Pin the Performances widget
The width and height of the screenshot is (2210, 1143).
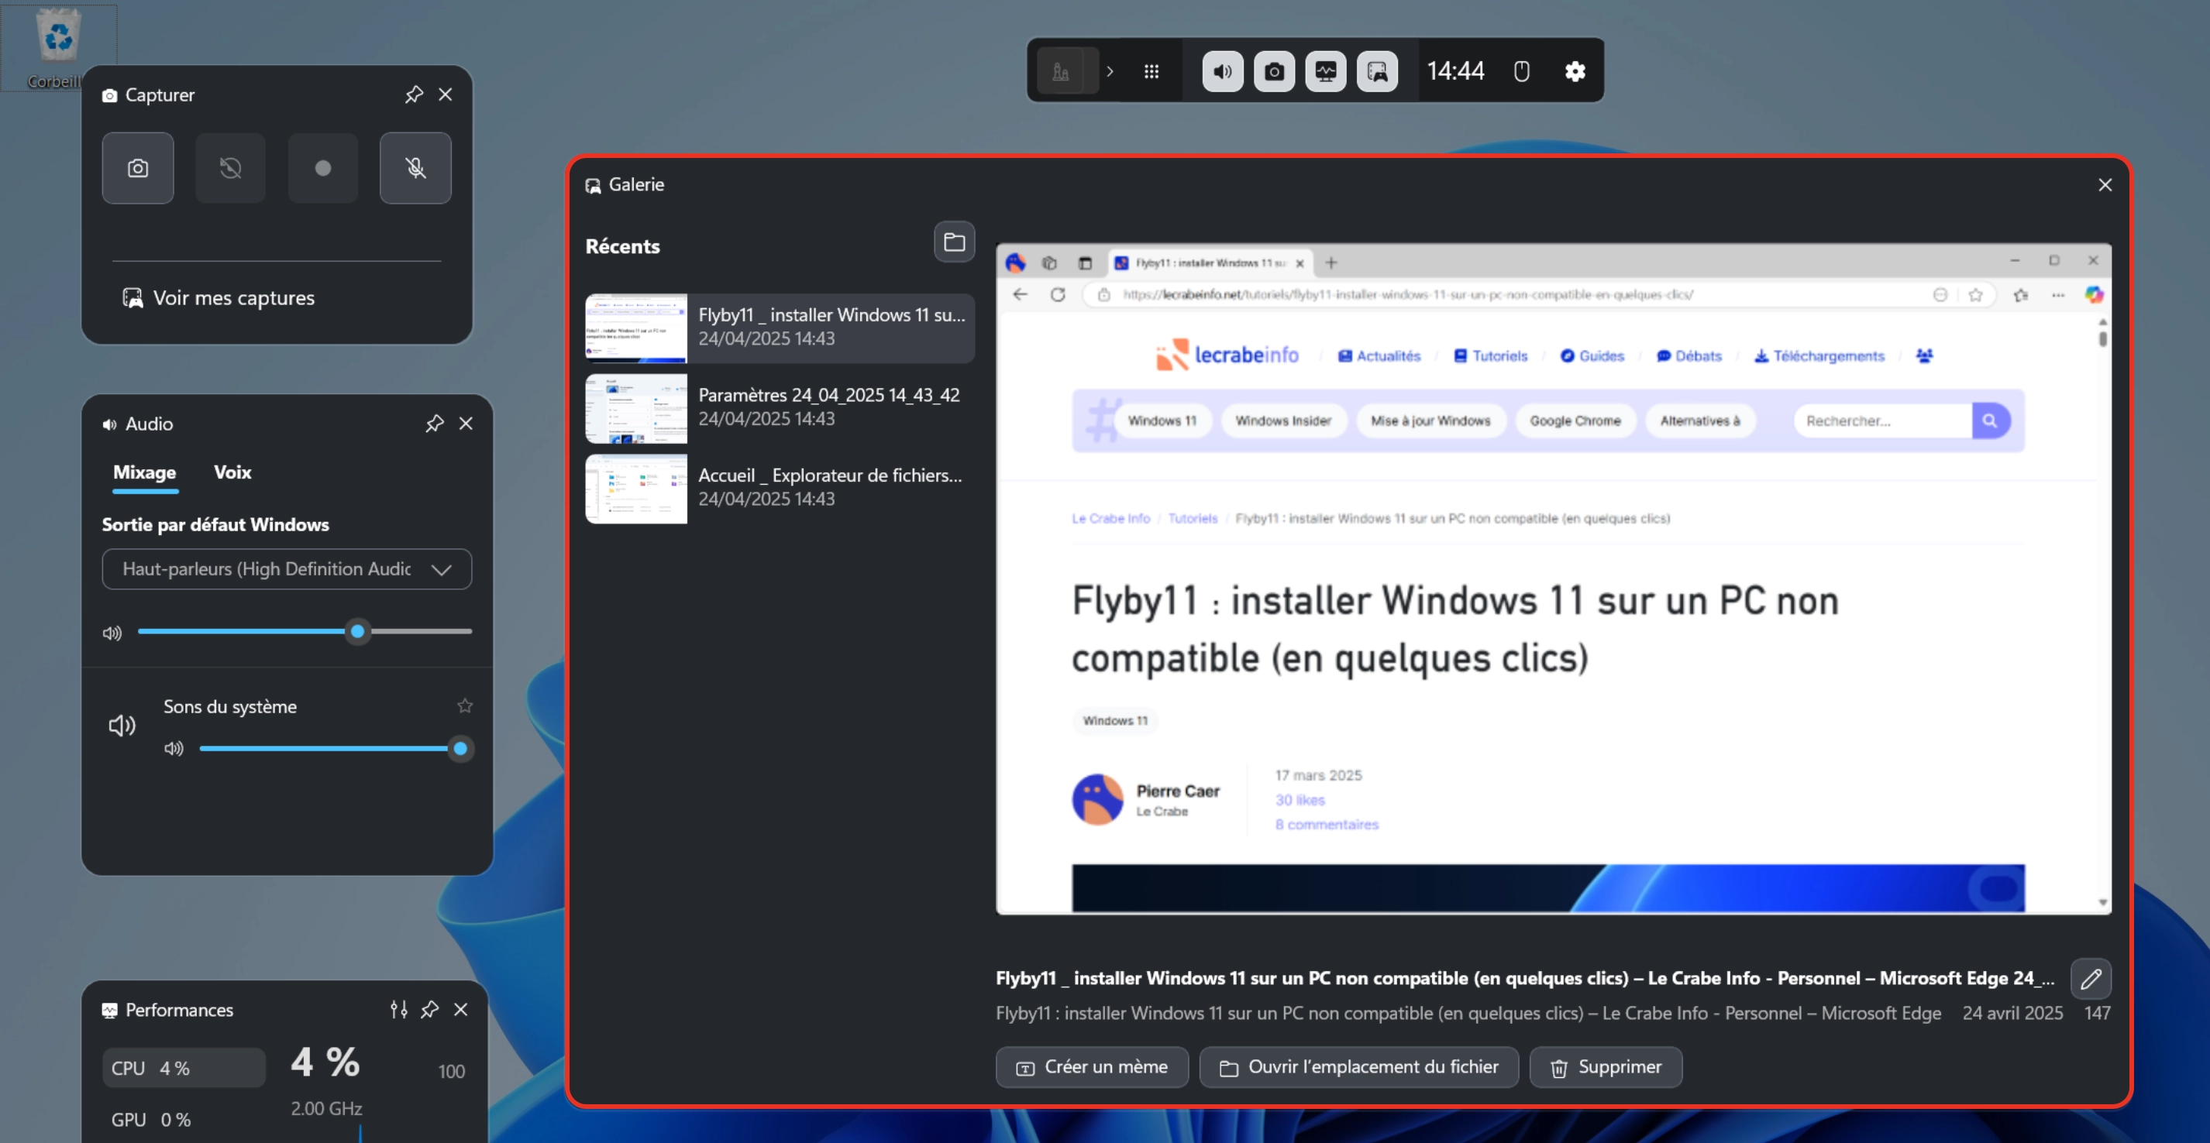(430, 1010)
